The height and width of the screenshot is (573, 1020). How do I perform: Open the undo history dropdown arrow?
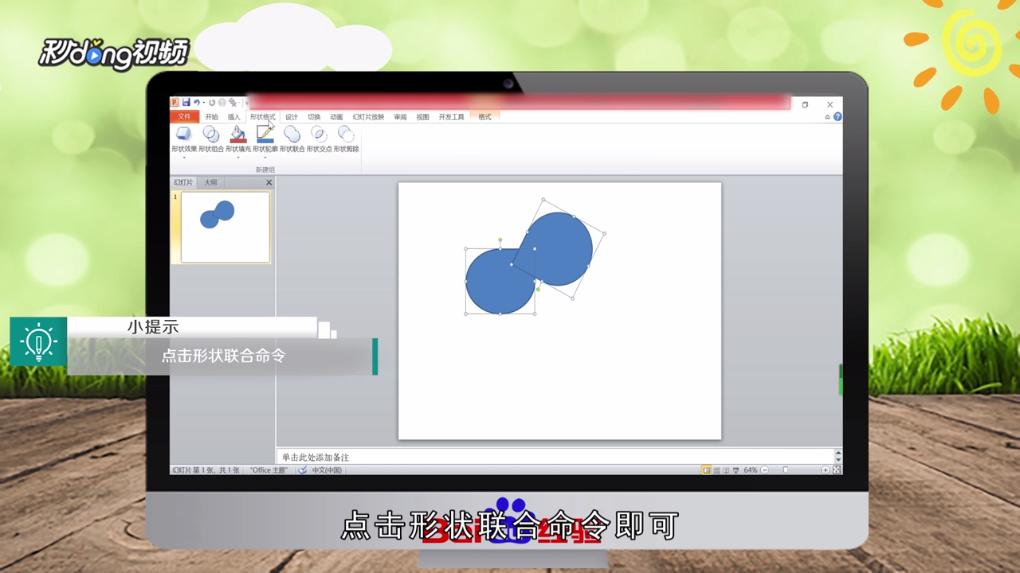pyautogui.click(x=203, y=103)
